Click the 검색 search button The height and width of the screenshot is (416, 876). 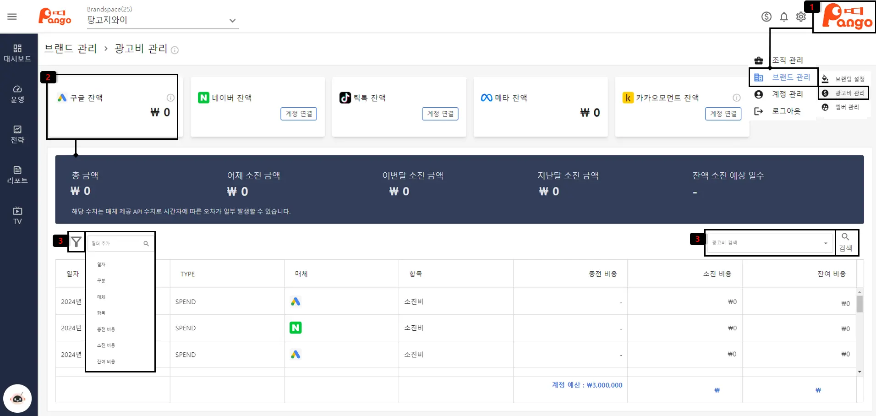pyautogui.click(x=846, y=242)
